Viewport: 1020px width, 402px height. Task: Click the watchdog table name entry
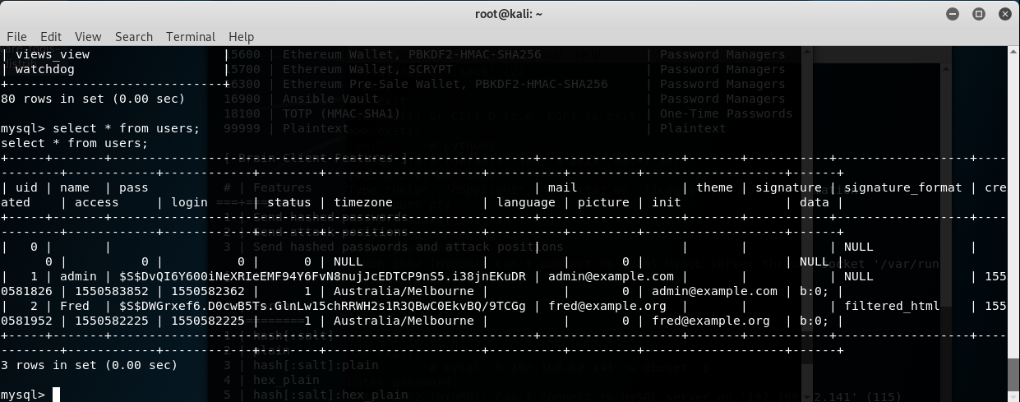45,69
